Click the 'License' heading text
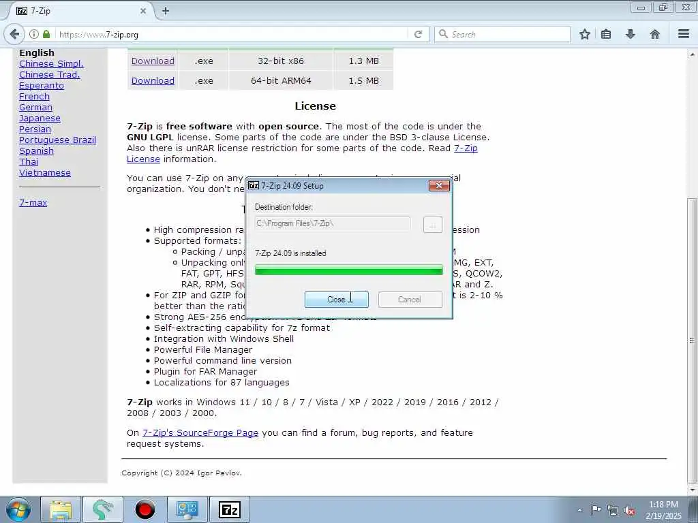 pos(315,106)
